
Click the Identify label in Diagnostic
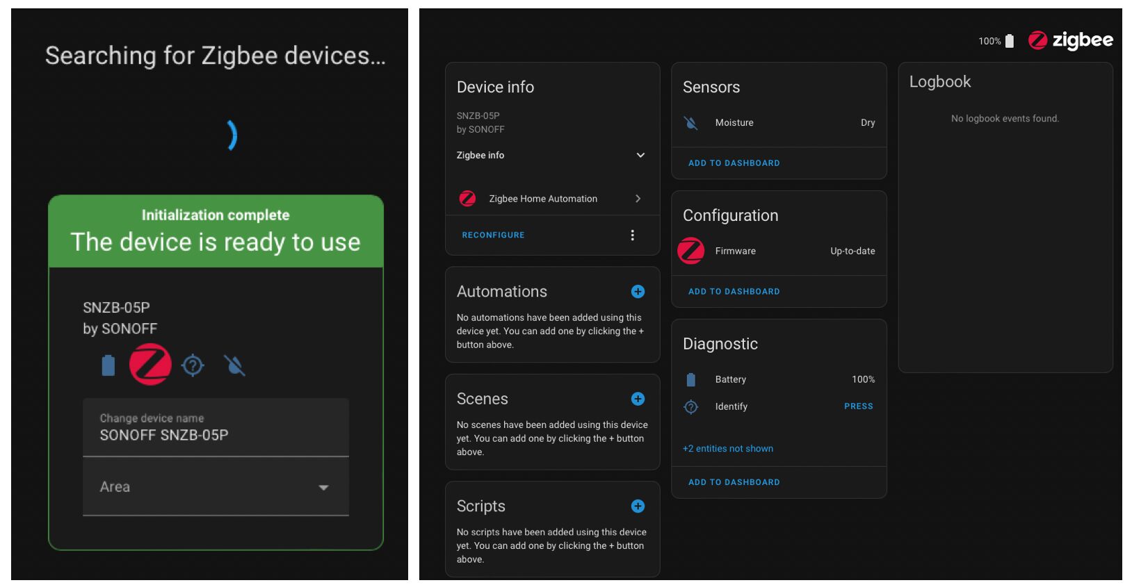pyautogui.click(x=731, y=406)
